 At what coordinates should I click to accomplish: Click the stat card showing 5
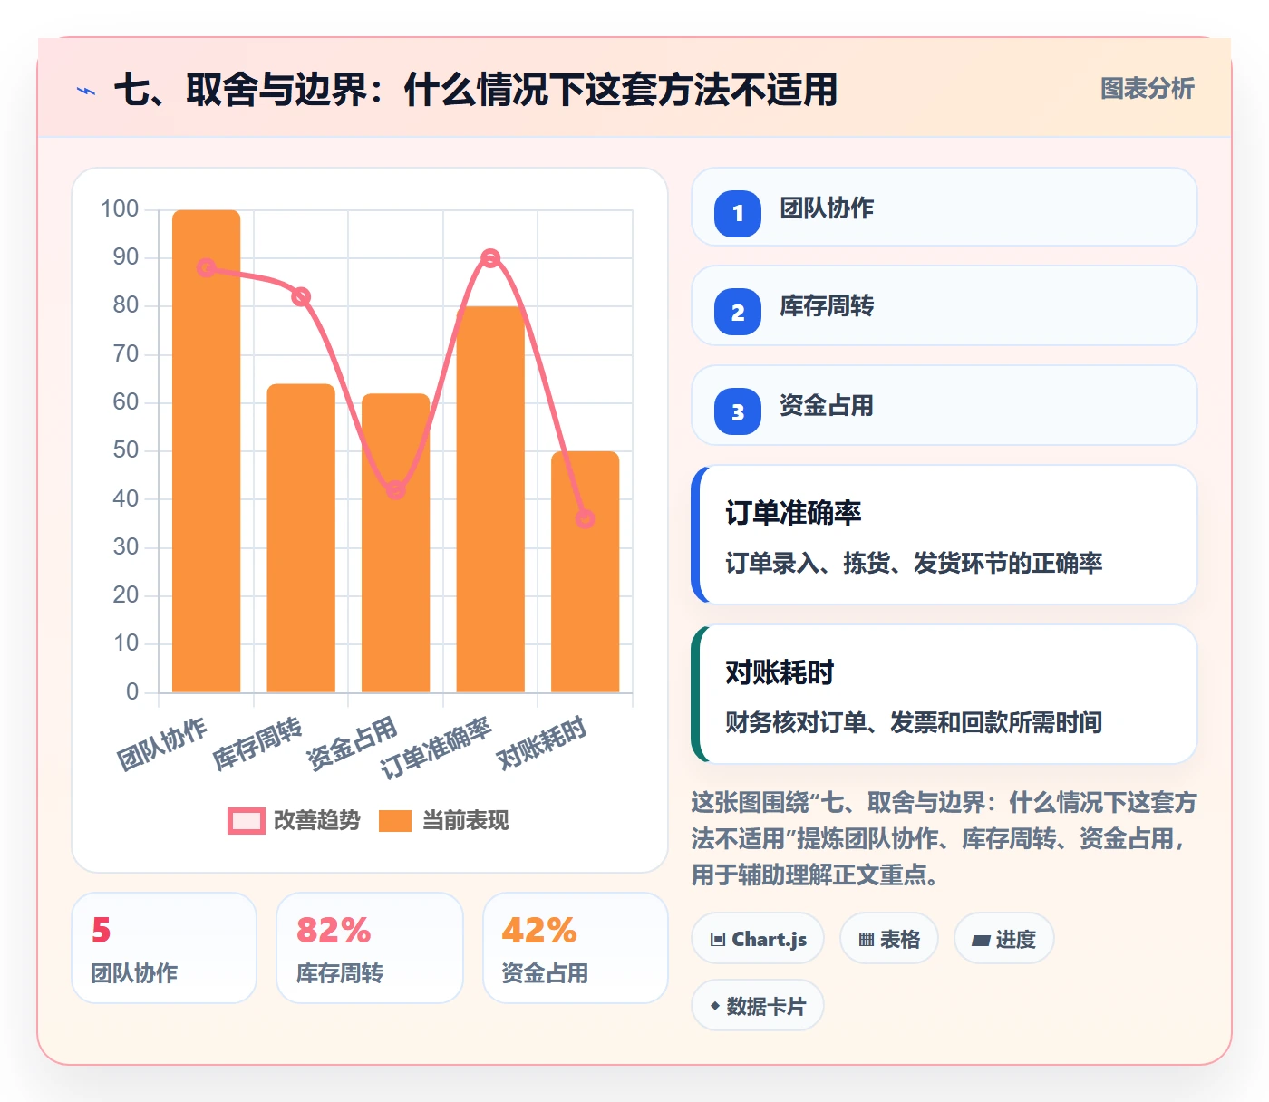(164, 948)
